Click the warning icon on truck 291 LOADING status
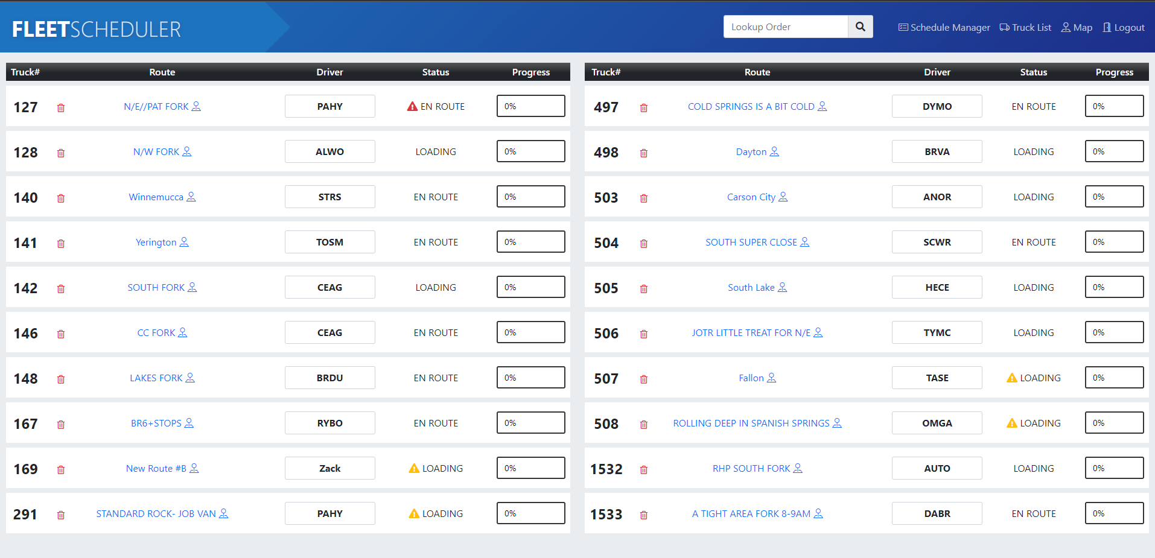Viewport: 1155px width, 558px height. 414,513
